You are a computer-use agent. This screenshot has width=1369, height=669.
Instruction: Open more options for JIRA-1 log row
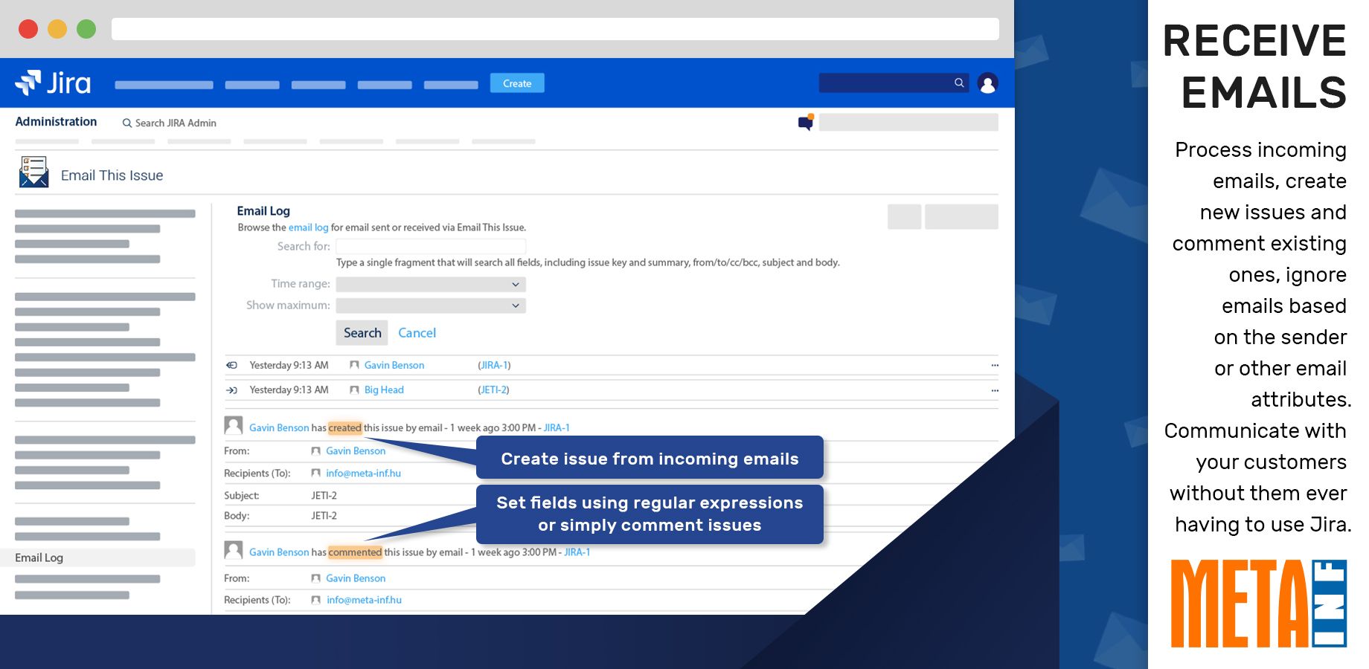(995, 365)
